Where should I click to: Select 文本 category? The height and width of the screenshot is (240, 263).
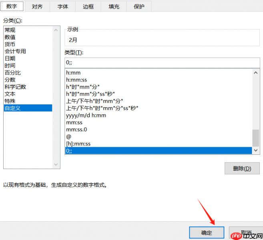pyautogui.click(x=28, y=94)
